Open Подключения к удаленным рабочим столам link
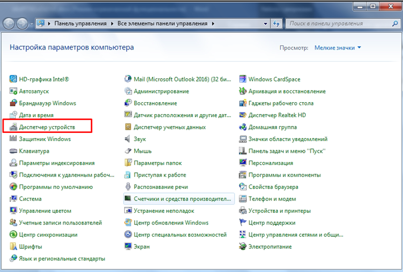Image resolution: width=403 pixels, height=272 pixels. click(x=66, y=175)
